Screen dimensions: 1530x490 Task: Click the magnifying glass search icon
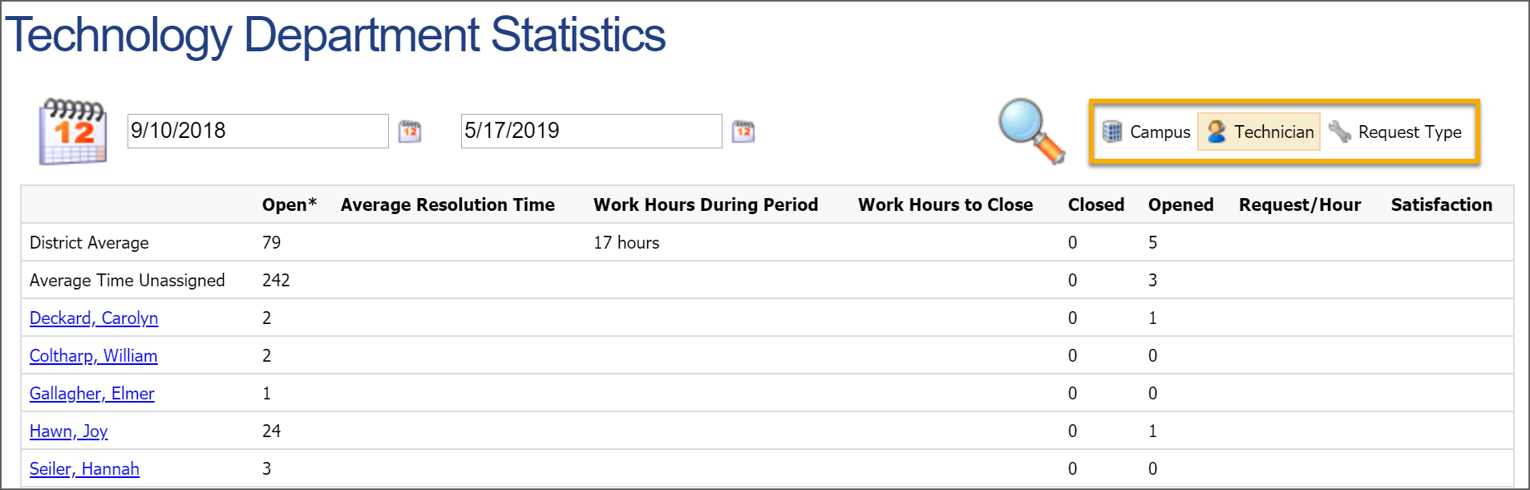(x=1032, y=132)
